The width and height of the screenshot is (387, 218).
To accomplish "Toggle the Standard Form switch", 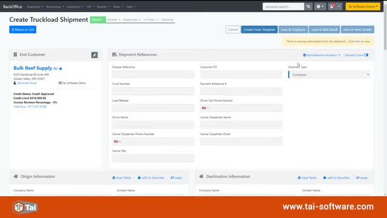I will (366, 55).
